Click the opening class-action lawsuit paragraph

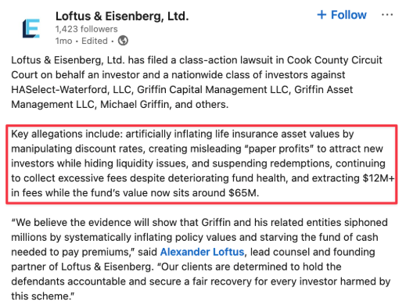[196, 82]
